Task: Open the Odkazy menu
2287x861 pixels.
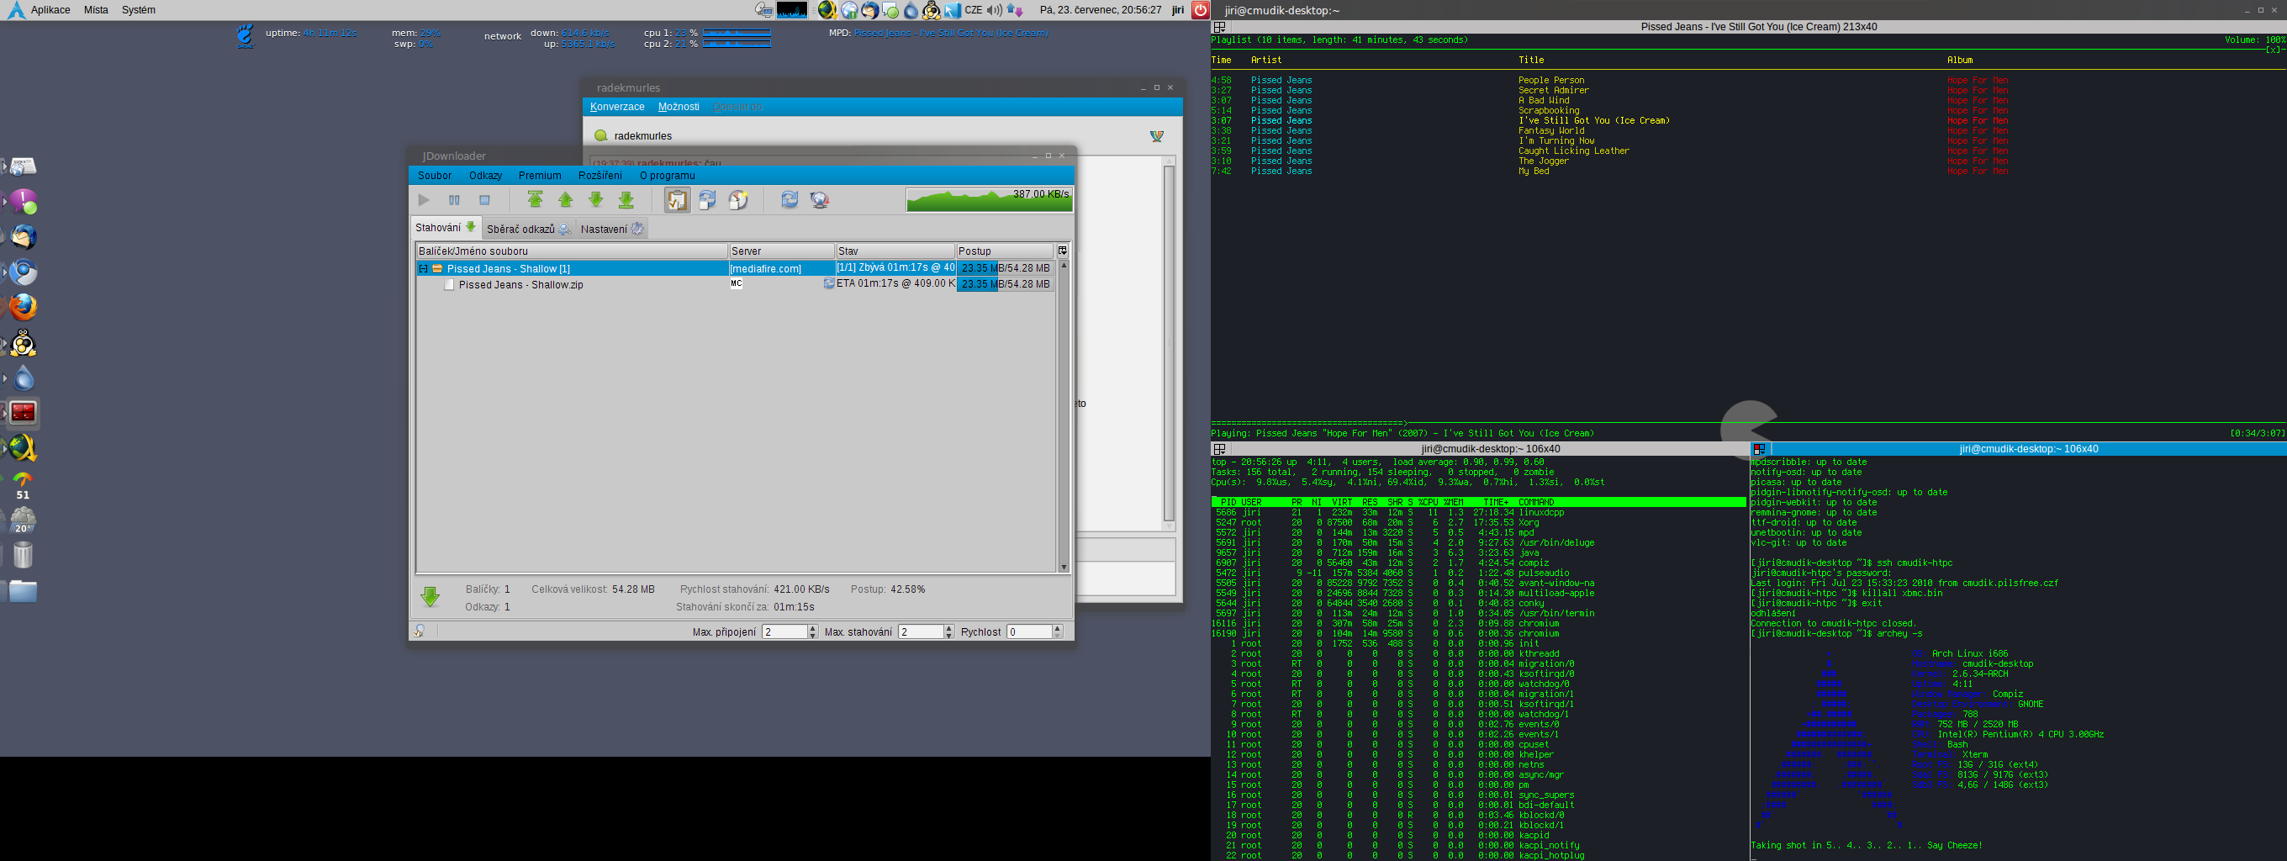Action: (x=486, y=176)
